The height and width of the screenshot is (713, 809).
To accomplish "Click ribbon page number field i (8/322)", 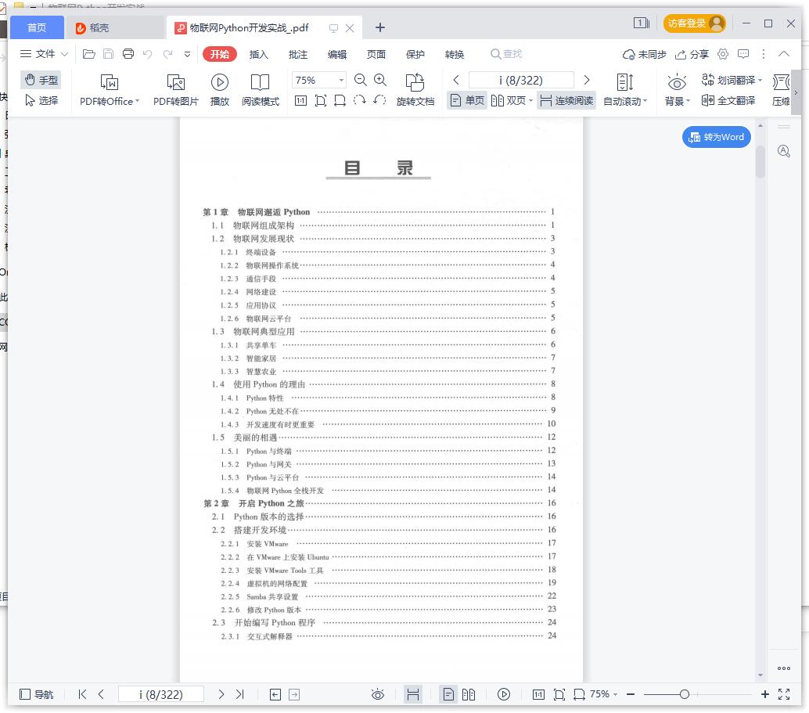I will pos(521,80).
